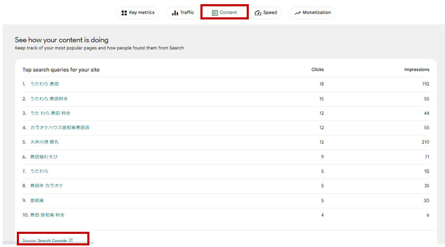Open query カラオケハウス歌和楽島田店
The image size is (445, 247).
tap(59, 128)
